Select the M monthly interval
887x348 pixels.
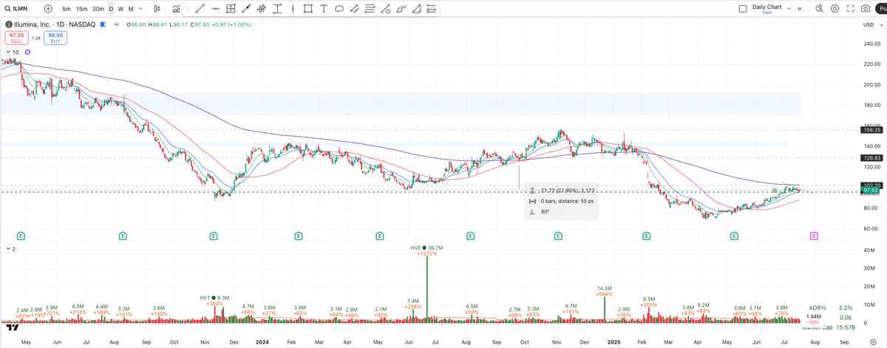pyautogui.click(x=131, y=9)
